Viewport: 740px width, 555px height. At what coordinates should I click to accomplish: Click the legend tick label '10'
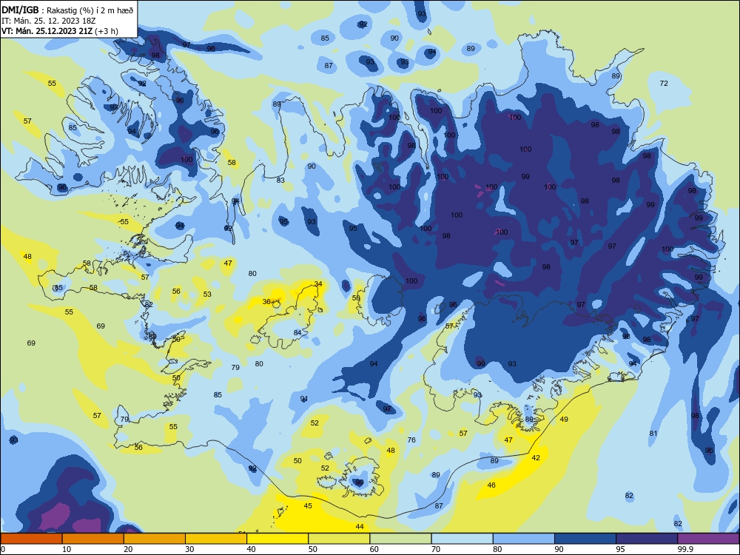coord(67,549)
